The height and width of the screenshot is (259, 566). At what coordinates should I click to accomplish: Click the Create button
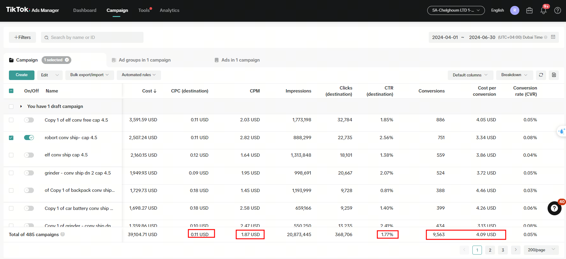22,75
